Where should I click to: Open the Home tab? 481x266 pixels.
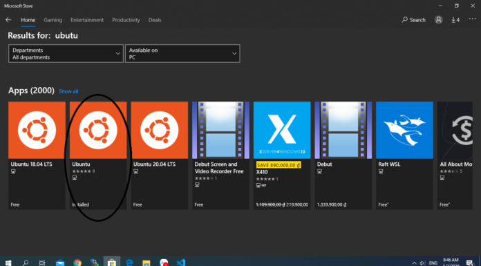coord(28,20)
